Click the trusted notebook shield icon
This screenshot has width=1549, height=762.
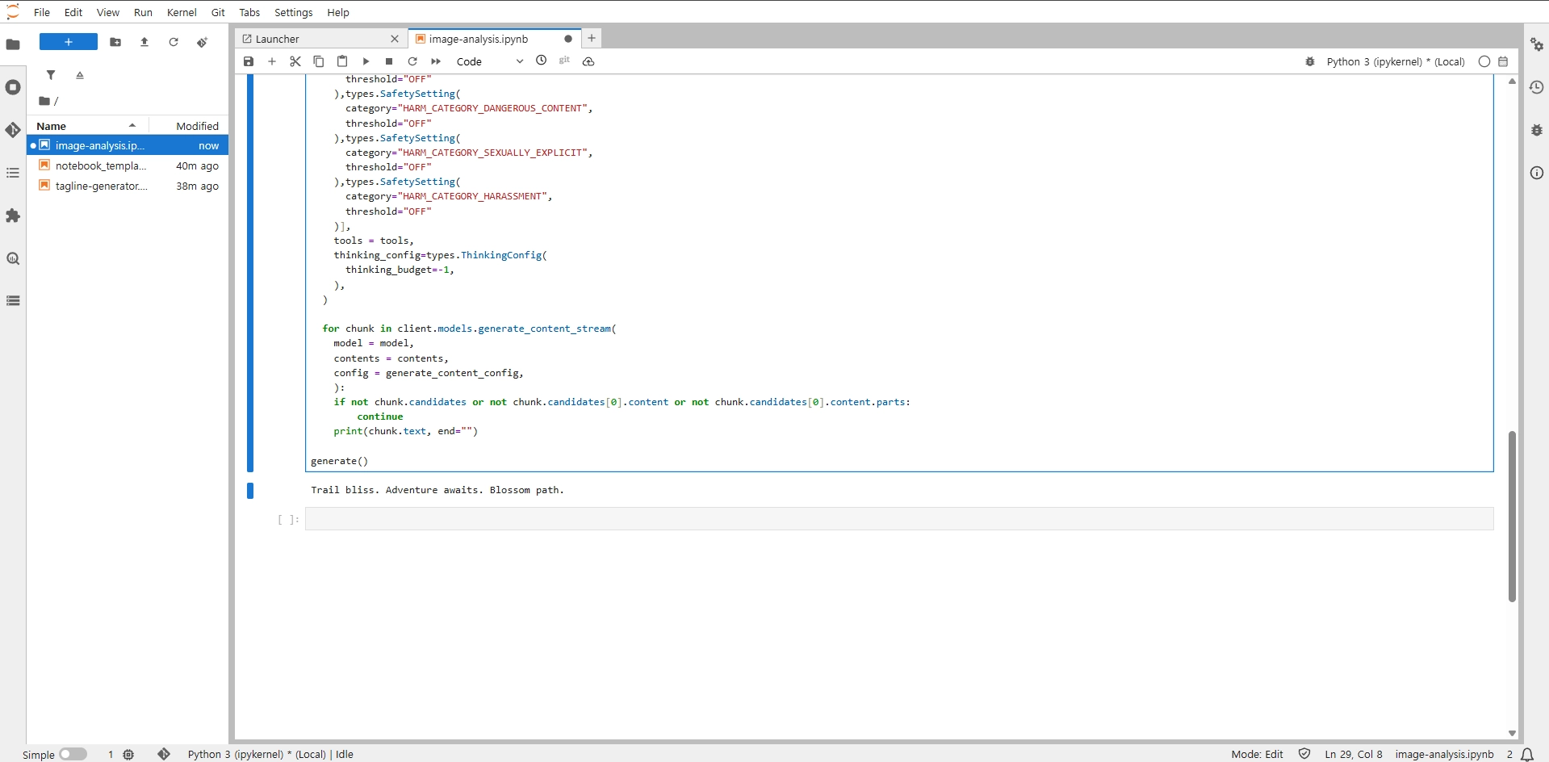(1304, 754)
